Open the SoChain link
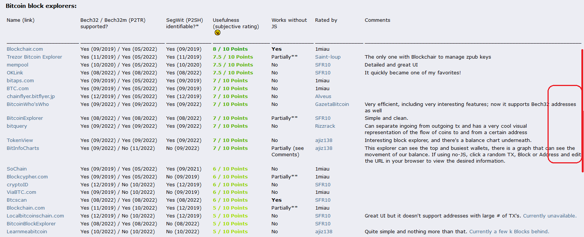Screen dimensions: 584x237 [17, 169]
